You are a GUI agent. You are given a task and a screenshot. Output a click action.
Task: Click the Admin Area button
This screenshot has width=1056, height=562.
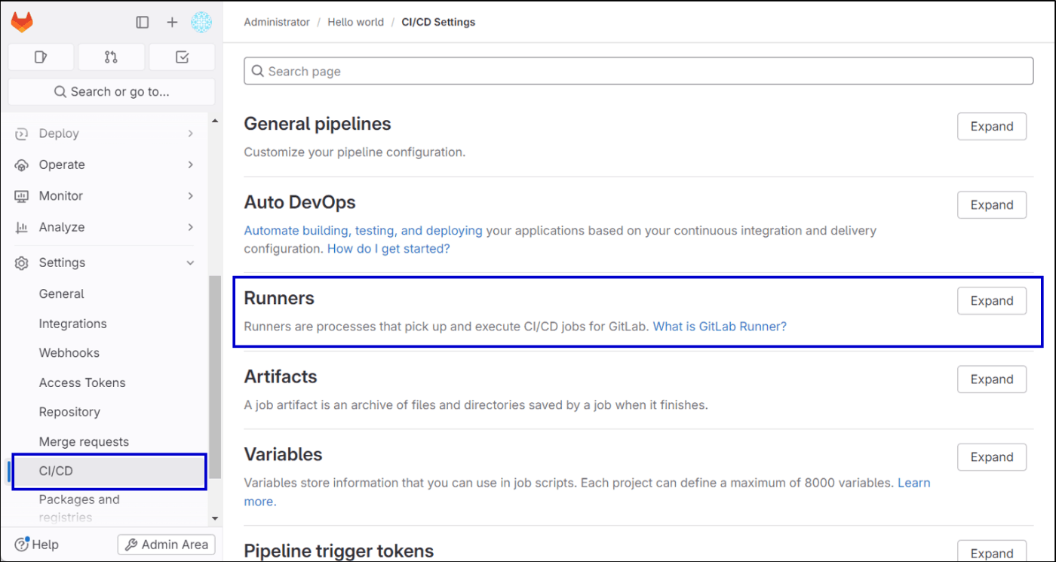click(167, 545)
